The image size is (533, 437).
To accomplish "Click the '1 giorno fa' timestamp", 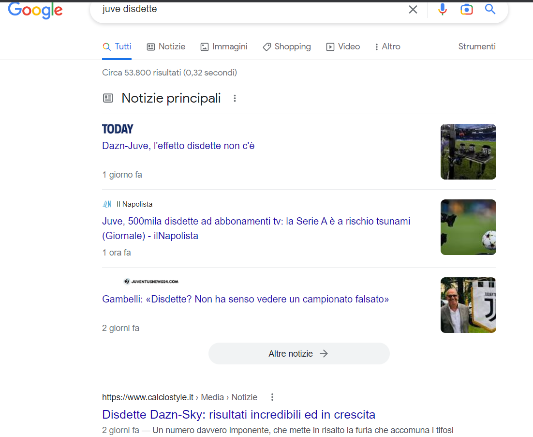I will (x=122, y=175).
